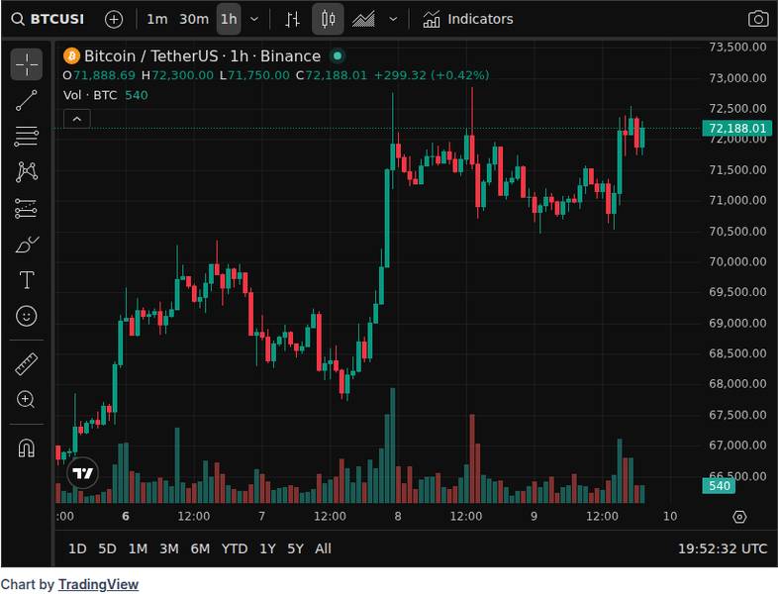Open the chart style dropdown arrow

pos(394,19)
